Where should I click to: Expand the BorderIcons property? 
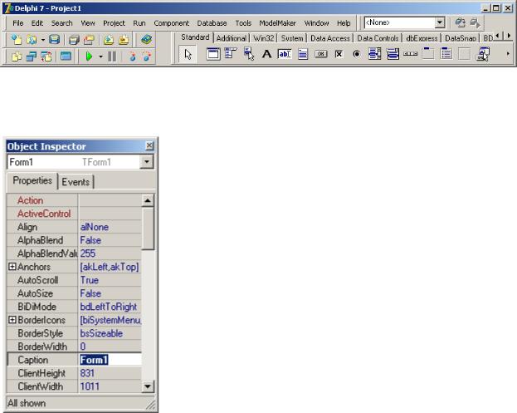point(12,320)
